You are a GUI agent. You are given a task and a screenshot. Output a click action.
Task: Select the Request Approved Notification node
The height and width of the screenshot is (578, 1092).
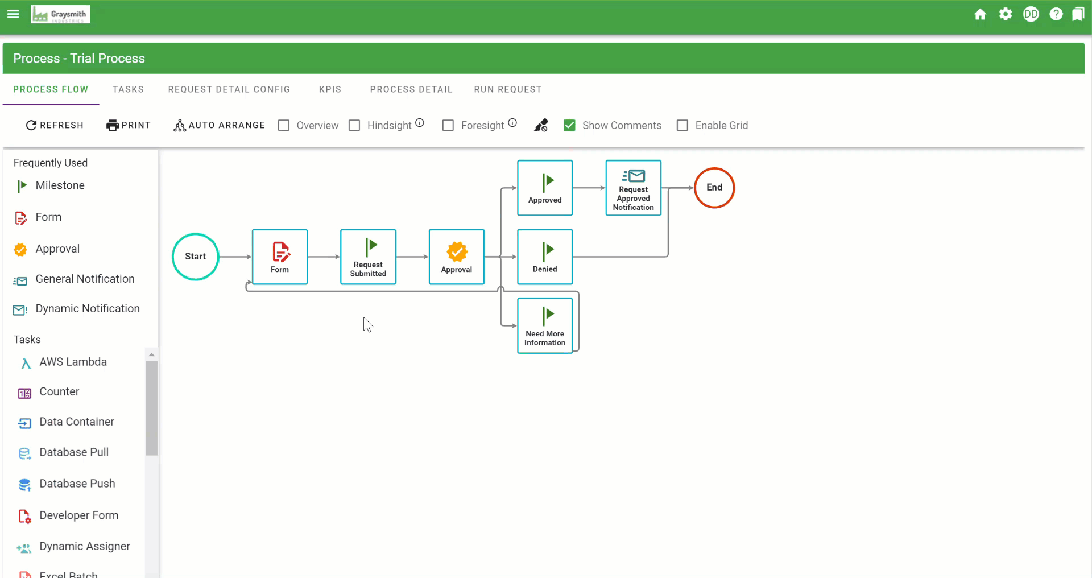tap(633, 188)
